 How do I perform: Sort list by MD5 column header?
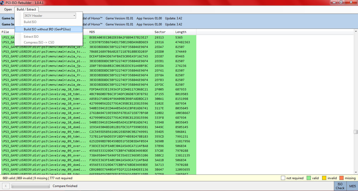92,32
